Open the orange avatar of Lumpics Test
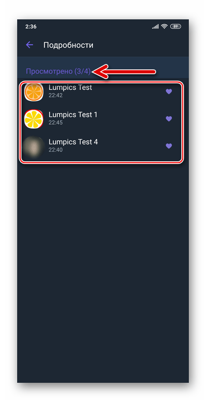 [x=34, y=91]
